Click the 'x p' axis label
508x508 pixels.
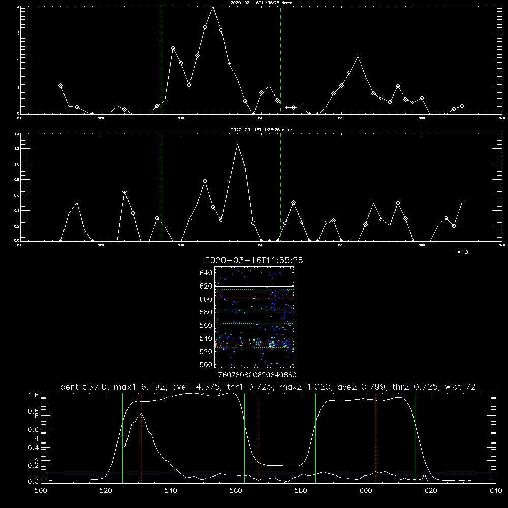463,252
